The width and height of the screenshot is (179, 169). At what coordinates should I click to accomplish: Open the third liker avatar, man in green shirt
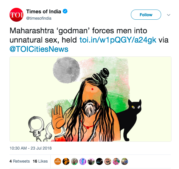(74, 161)
